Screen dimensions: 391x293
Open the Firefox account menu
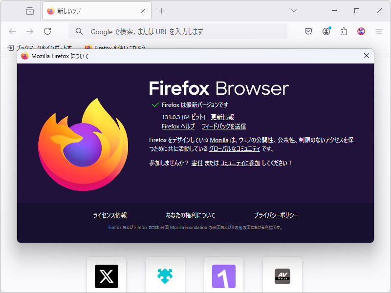click(x=326, y=31)
